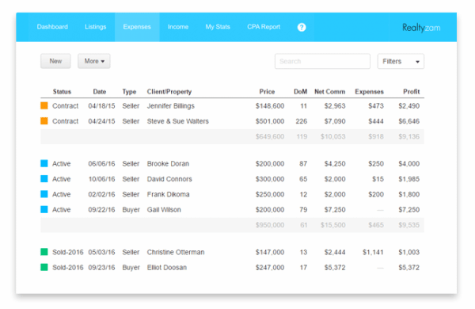Open the CPA Report tab

264,27
